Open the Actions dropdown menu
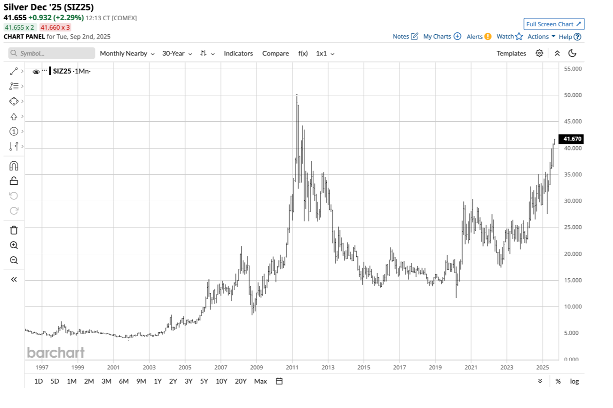Screen dimensions: 613x408 [541, 36]
